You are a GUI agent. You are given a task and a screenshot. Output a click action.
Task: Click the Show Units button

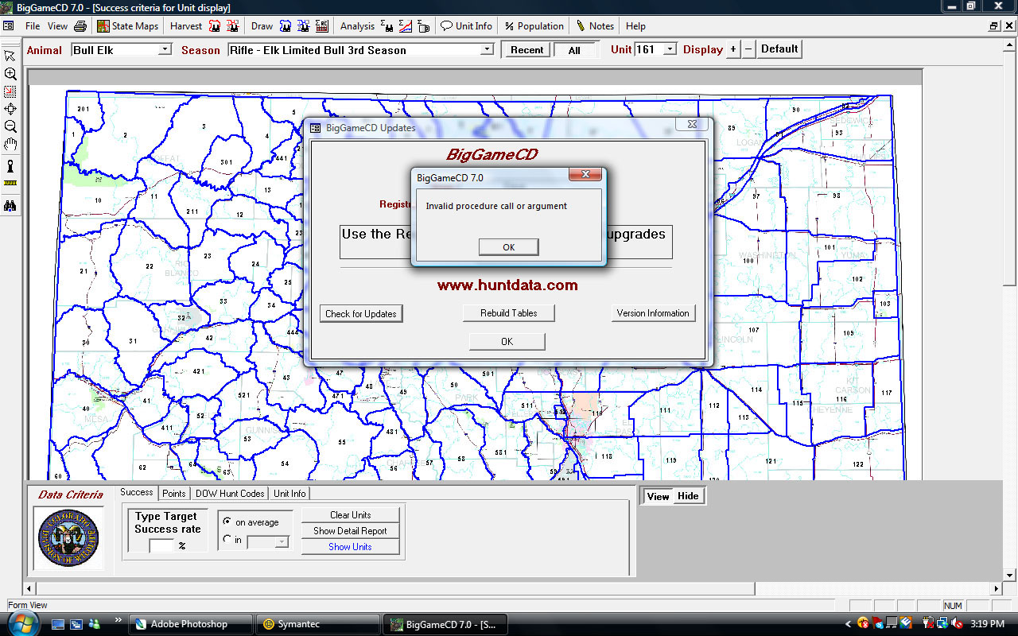tap(351, 547)
